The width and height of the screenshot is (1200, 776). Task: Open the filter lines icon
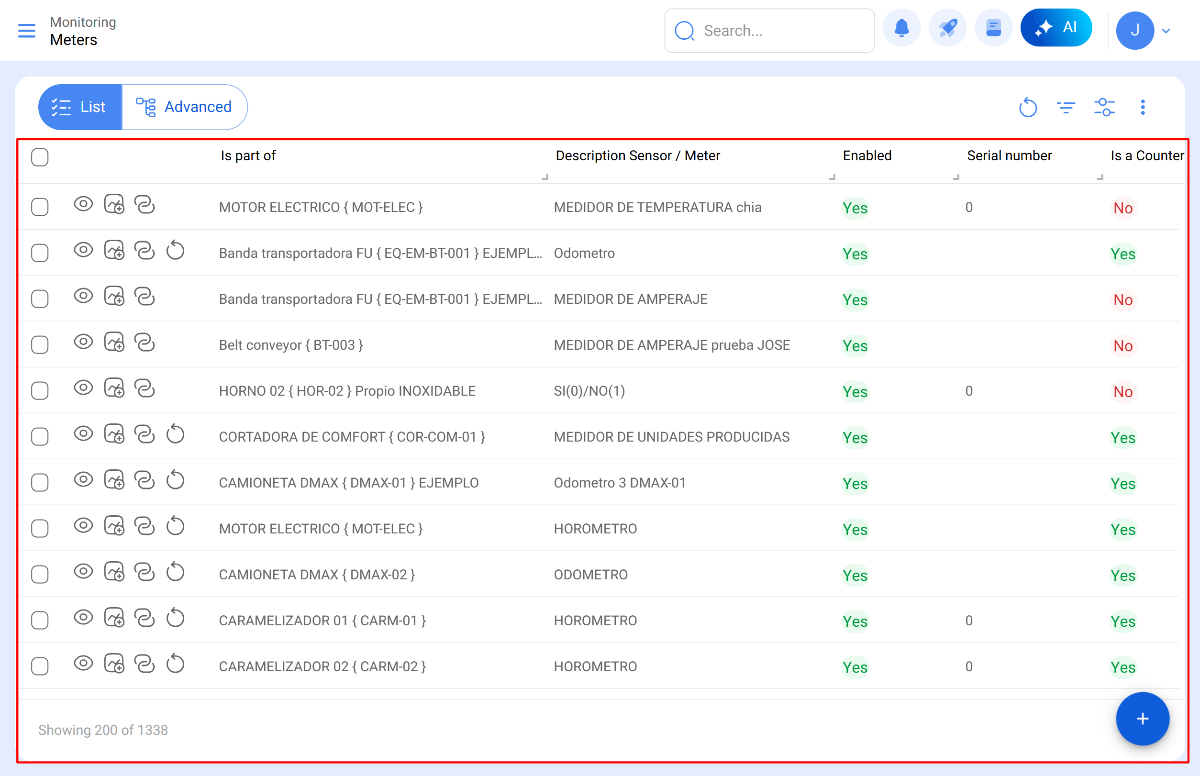pyautogui.click(x=1066, y=107)
